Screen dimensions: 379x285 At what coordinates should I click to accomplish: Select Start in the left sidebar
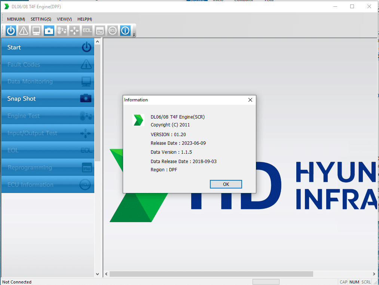pyautogui.click(x=48, y=47)
